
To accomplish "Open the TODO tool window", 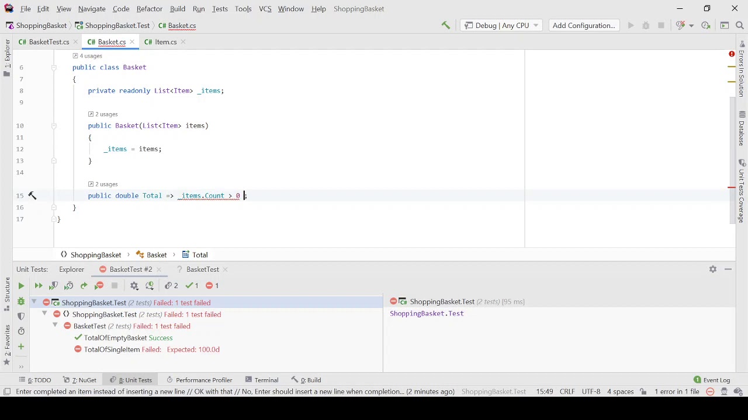I will [35, 380].
